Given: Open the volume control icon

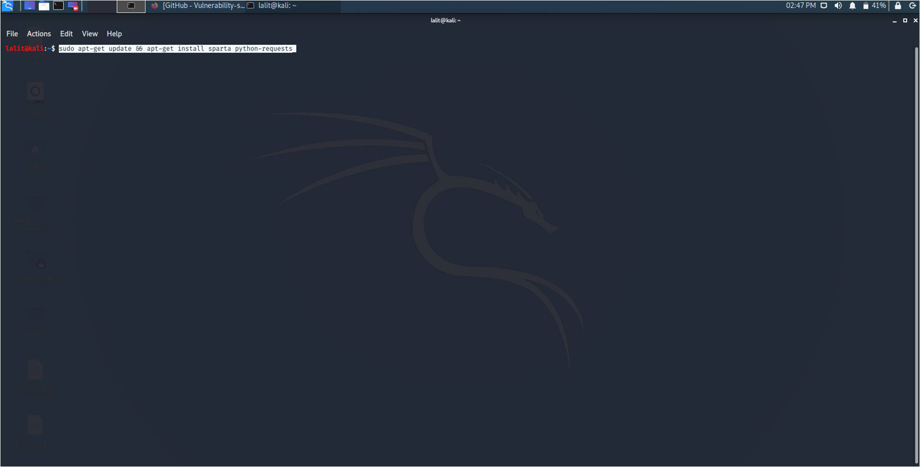Looking at the screenshot, I should coord(838,6).
